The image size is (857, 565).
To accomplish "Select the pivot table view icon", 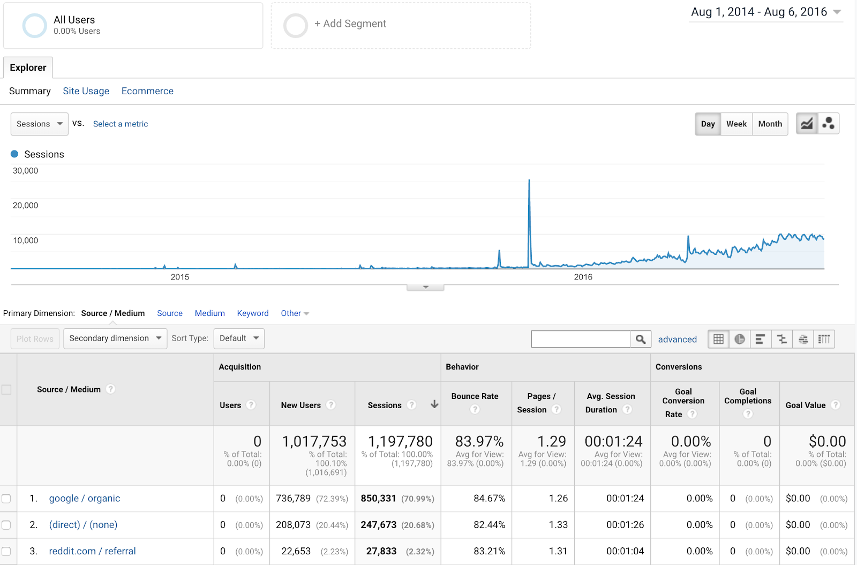I will [x=824, y=339].
